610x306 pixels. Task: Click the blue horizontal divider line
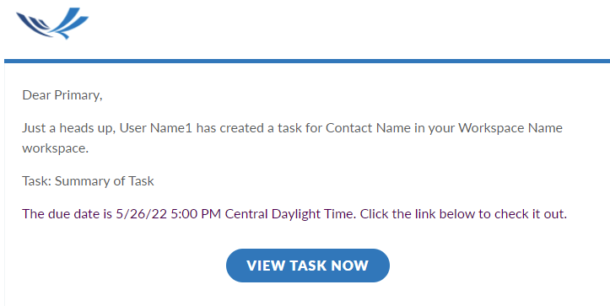point(307,61)
